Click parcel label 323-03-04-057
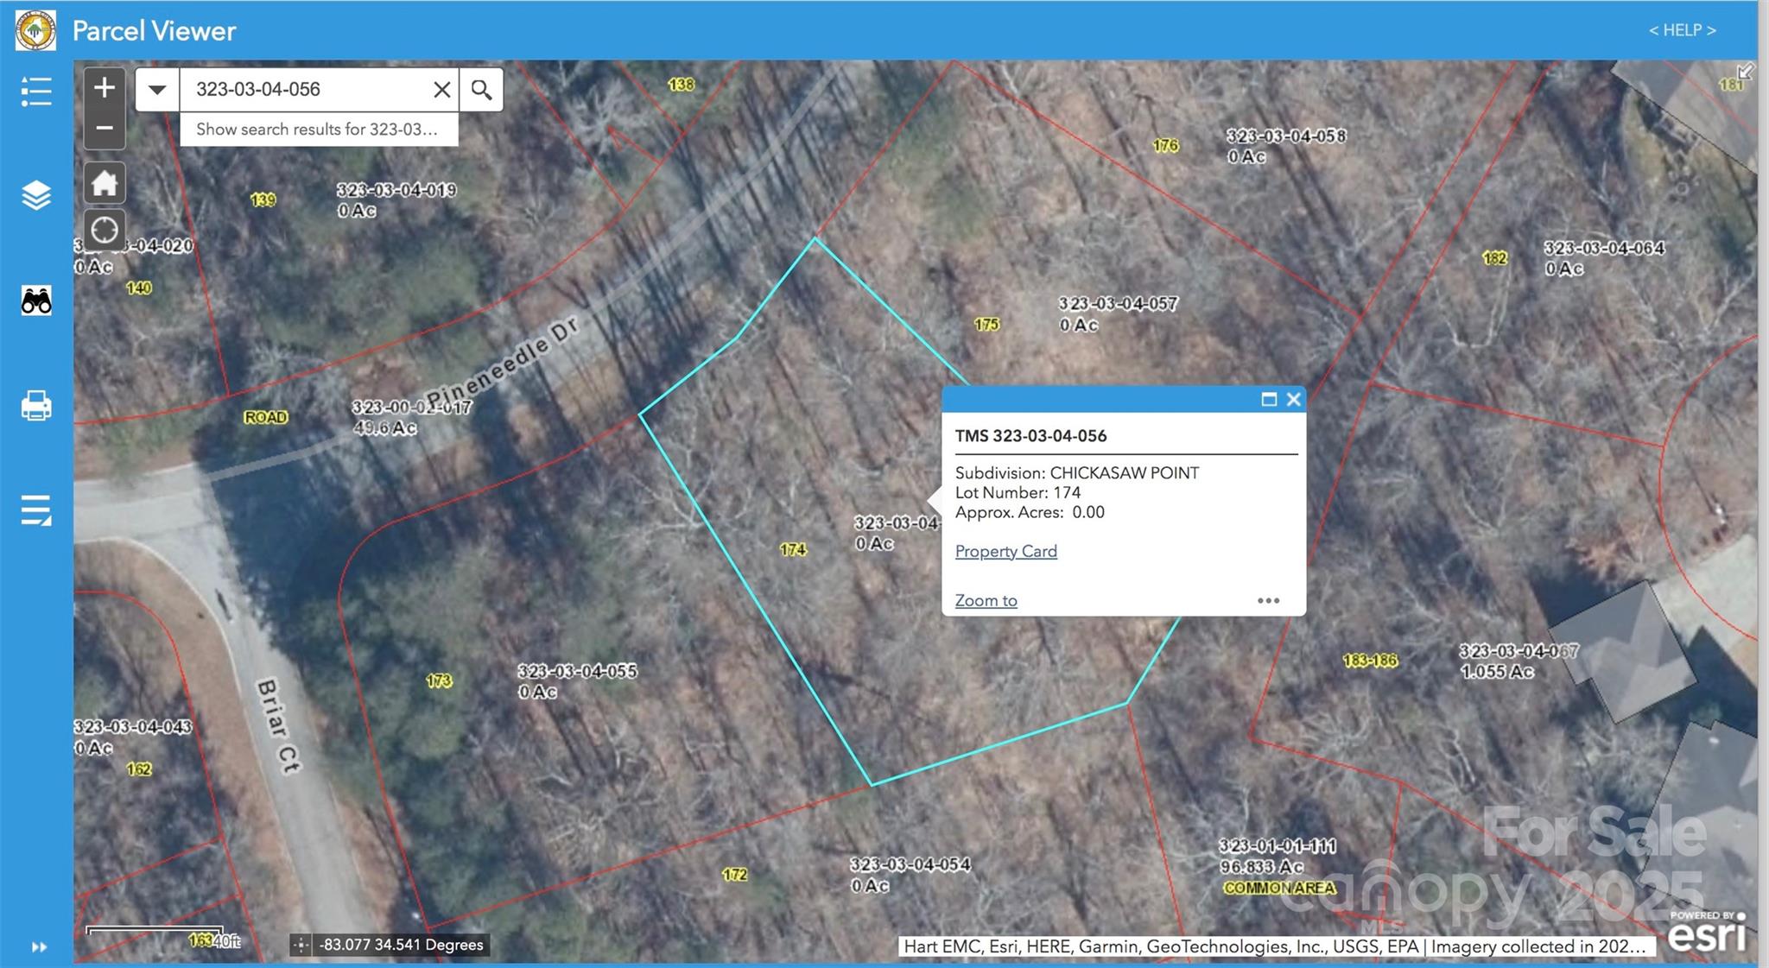The height and width of the screenshot is (968, 1769). (1118, 304)
